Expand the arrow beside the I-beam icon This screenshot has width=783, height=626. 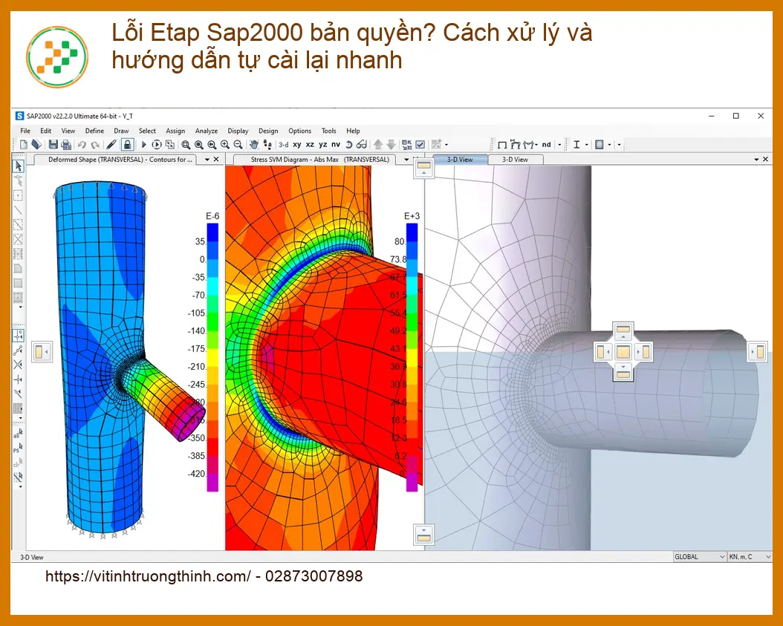pyautogui.click(x=587, y=145)
